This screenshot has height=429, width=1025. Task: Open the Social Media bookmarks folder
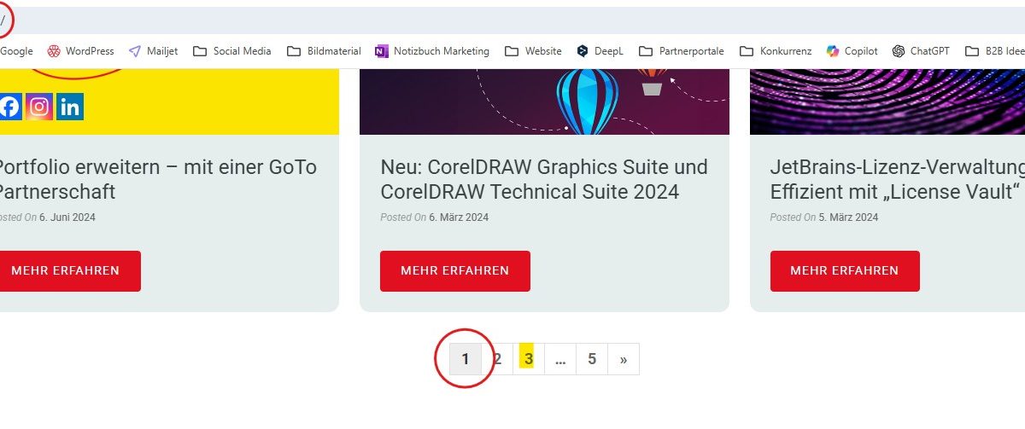pos(232,51)
